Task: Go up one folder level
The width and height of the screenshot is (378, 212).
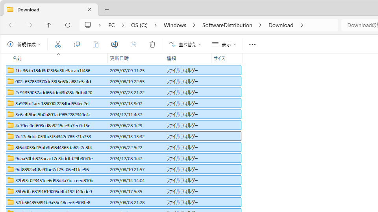Action: click(49, 25)
